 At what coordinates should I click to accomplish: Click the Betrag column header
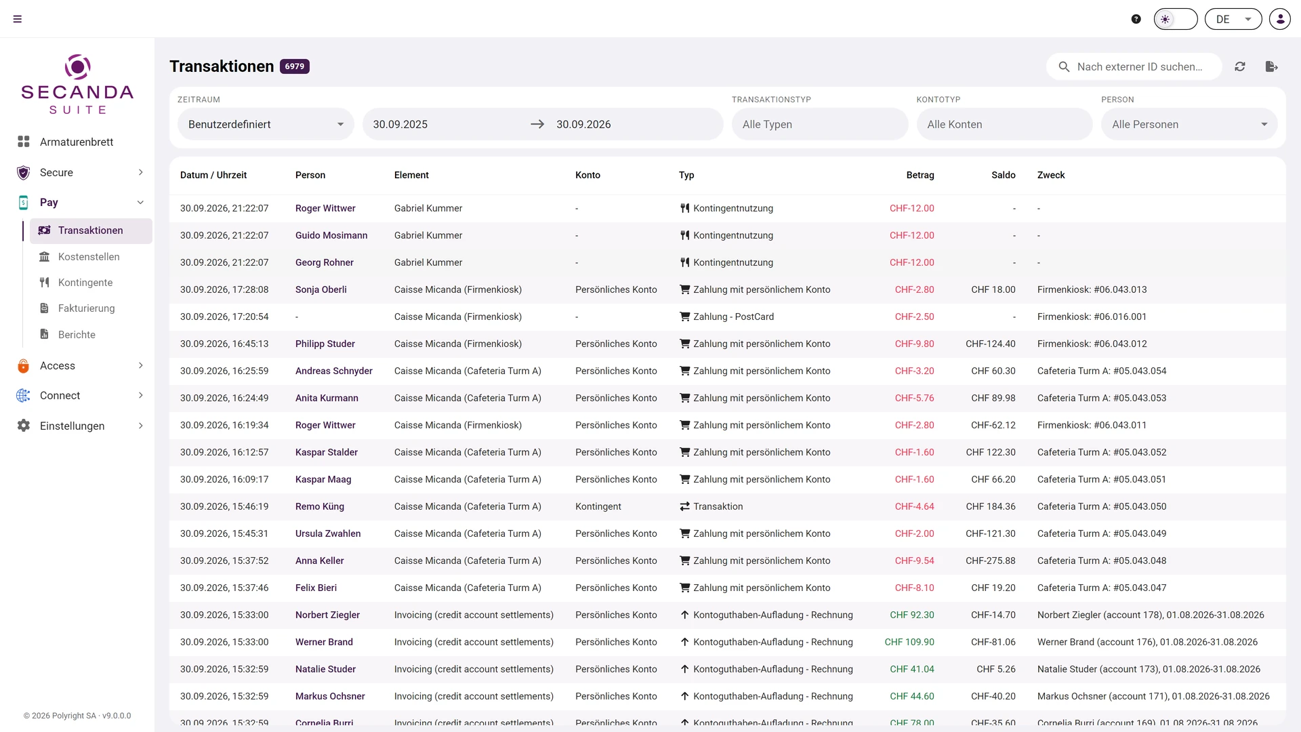coord(920,175)
